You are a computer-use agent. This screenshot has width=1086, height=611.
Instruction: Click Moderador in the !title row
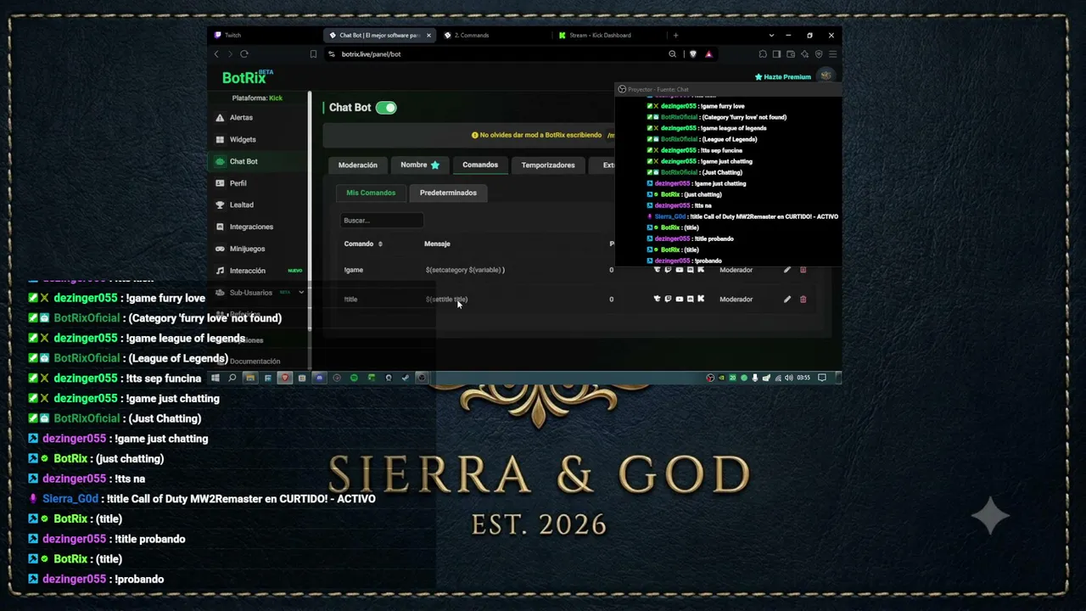[x=736, y=299]
